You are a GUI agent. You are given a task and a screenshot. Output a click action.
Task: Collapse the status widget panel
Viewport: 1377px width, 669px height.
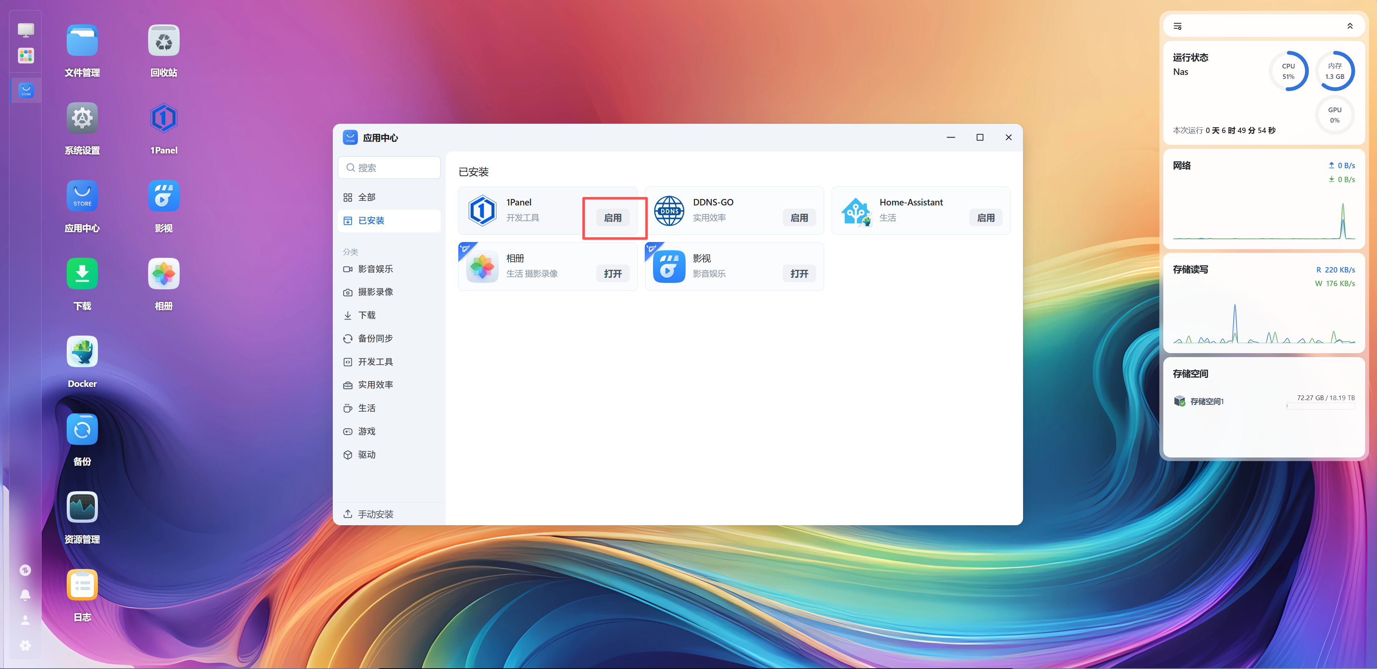point(1350,26)
